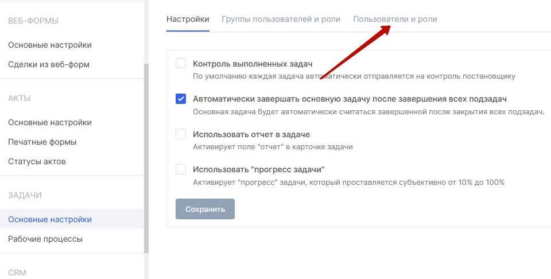Enable Использовать "прогресс задачи" checkbox
Viewport: 551px width, 279px height.
[181, 169]
